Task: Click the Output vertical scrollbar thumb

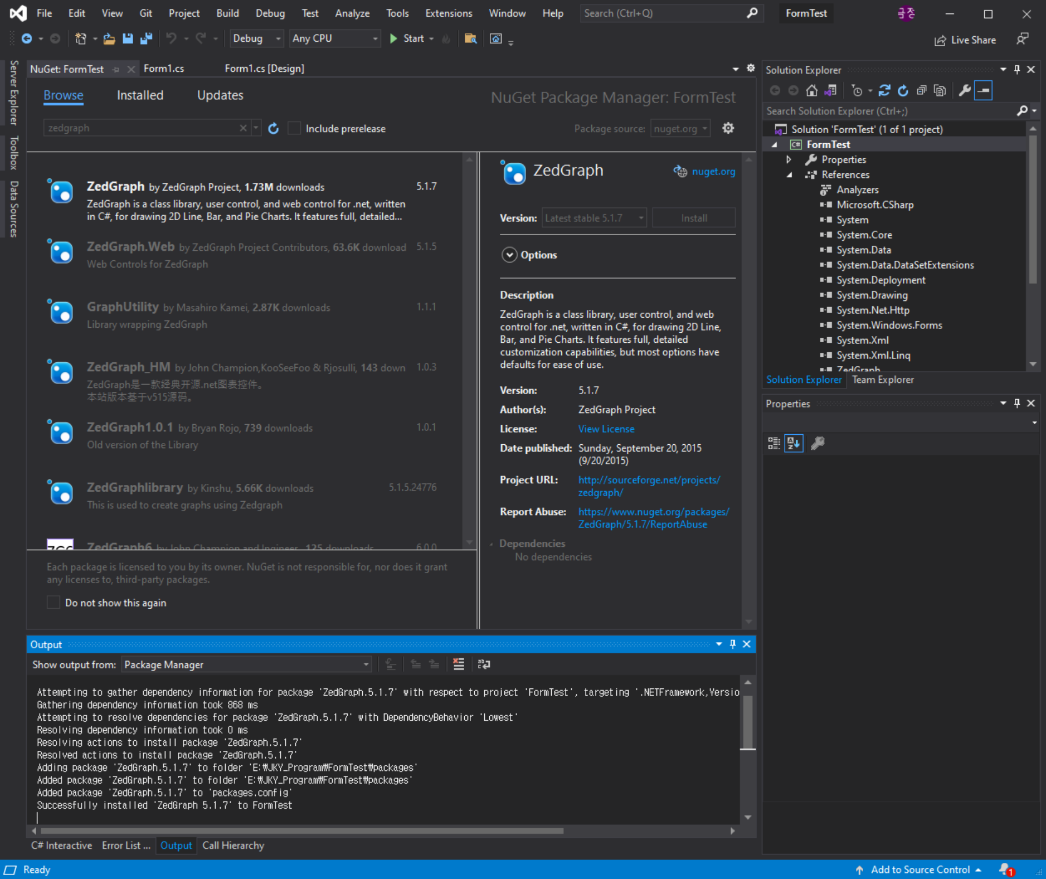Action: tap(748, 722)
